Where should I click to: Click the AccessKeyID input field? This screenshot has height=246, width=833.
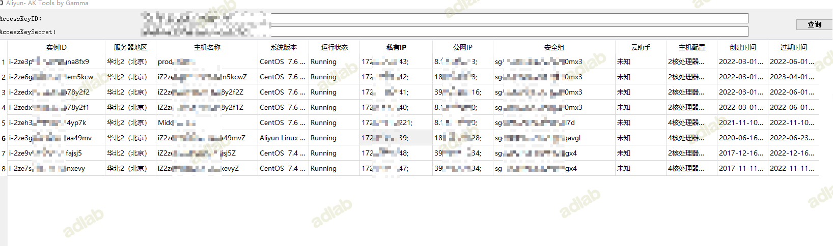click(x=509, y=18)
